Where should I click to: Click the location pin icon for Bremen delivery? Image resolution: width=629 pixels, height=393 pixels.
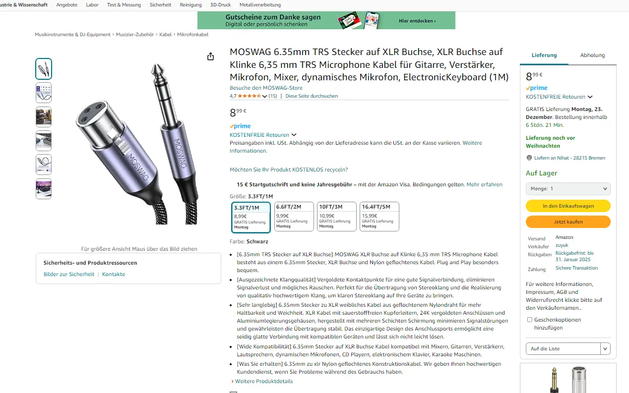529,158
